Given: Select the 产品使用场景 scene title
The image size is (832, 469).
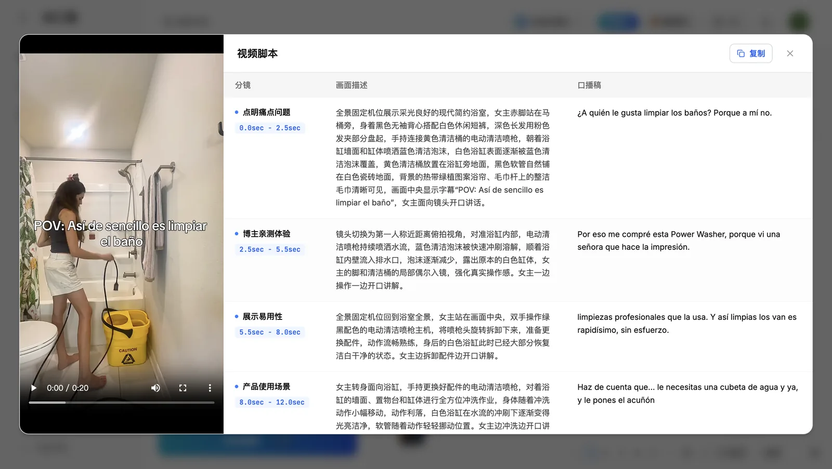Looking at the screenshot, I should [266, 386].
